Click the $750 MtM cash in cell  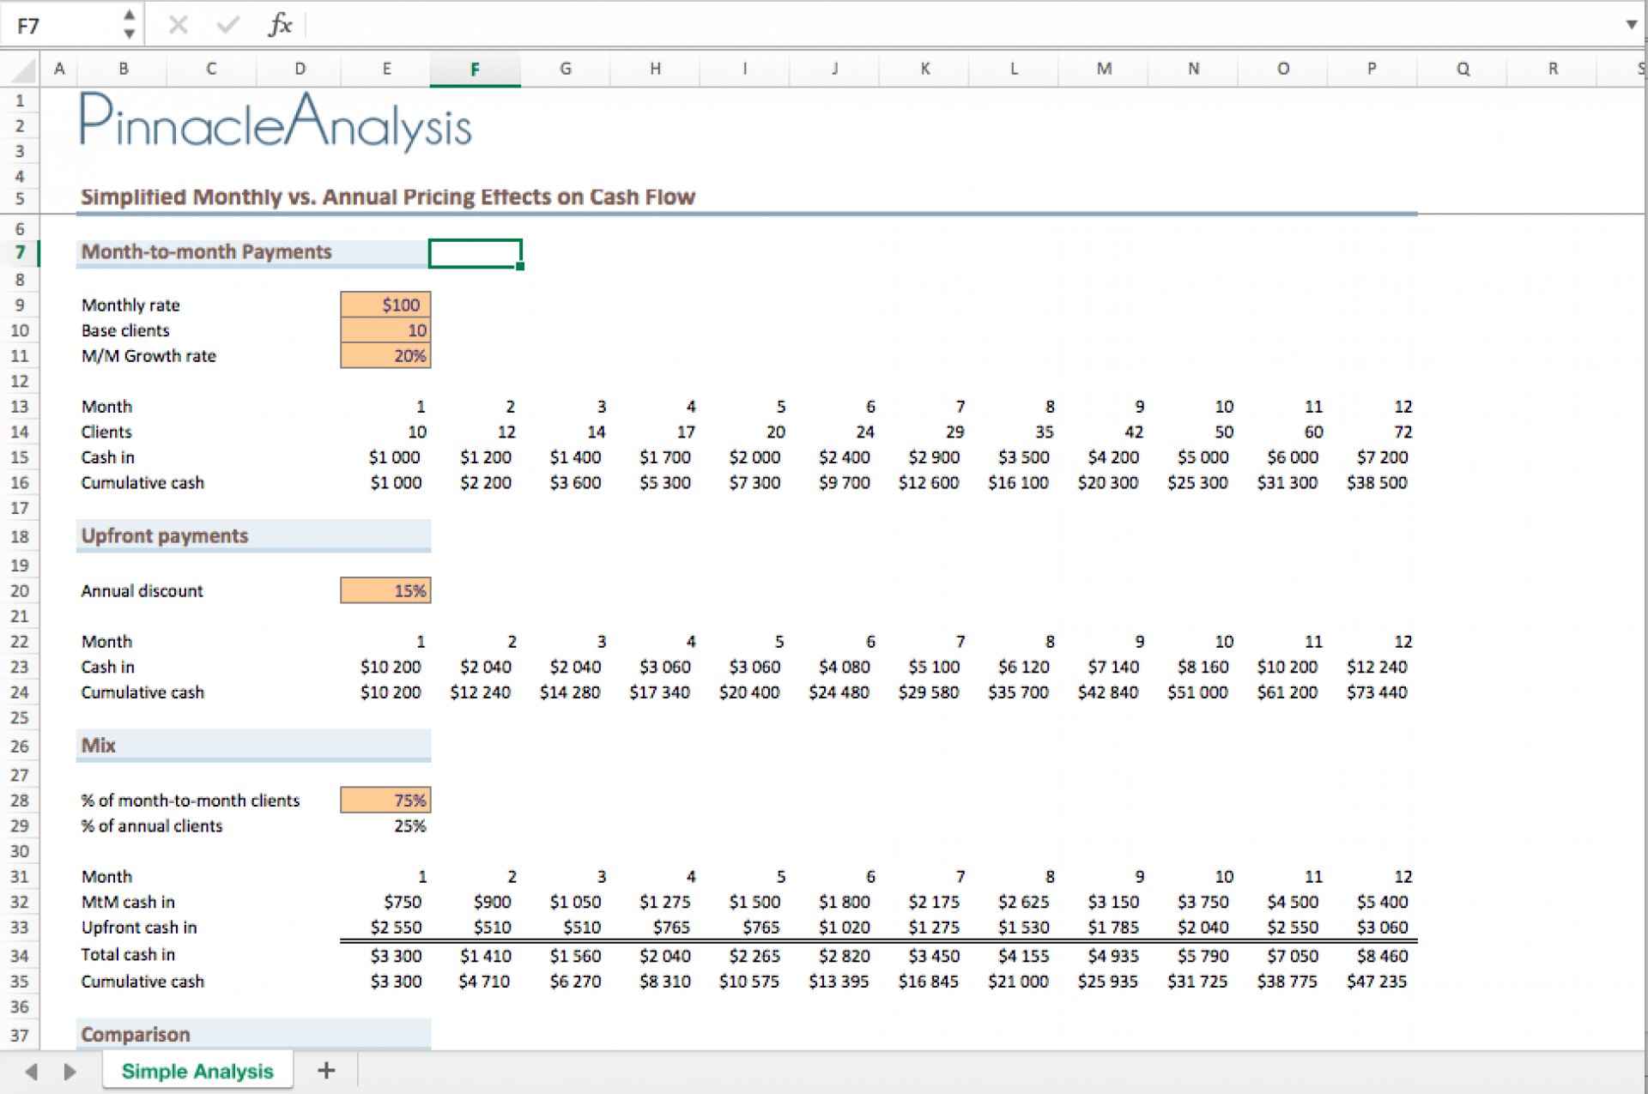385,902
